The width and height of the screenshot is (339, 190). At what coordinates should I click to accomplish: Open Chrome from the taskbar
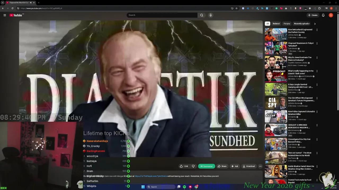(x=196, y=187)
